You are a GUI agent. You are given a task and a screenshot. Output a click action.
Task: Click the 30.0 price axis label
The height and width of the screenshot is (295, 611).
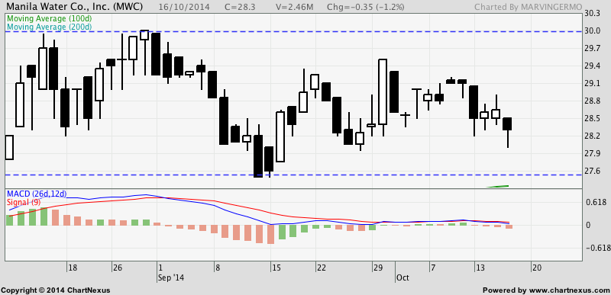[x=593, y=31]
